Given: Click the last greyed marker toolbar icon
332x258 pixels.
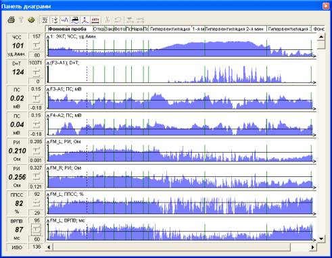Looking at the screenshot, I should 140,20.
